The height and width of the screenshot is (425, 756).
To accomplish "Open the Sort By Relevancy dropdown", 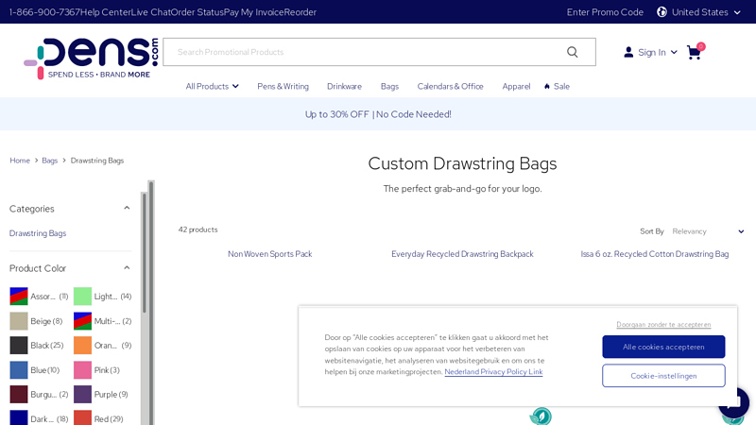I will [x=708, y=231].
